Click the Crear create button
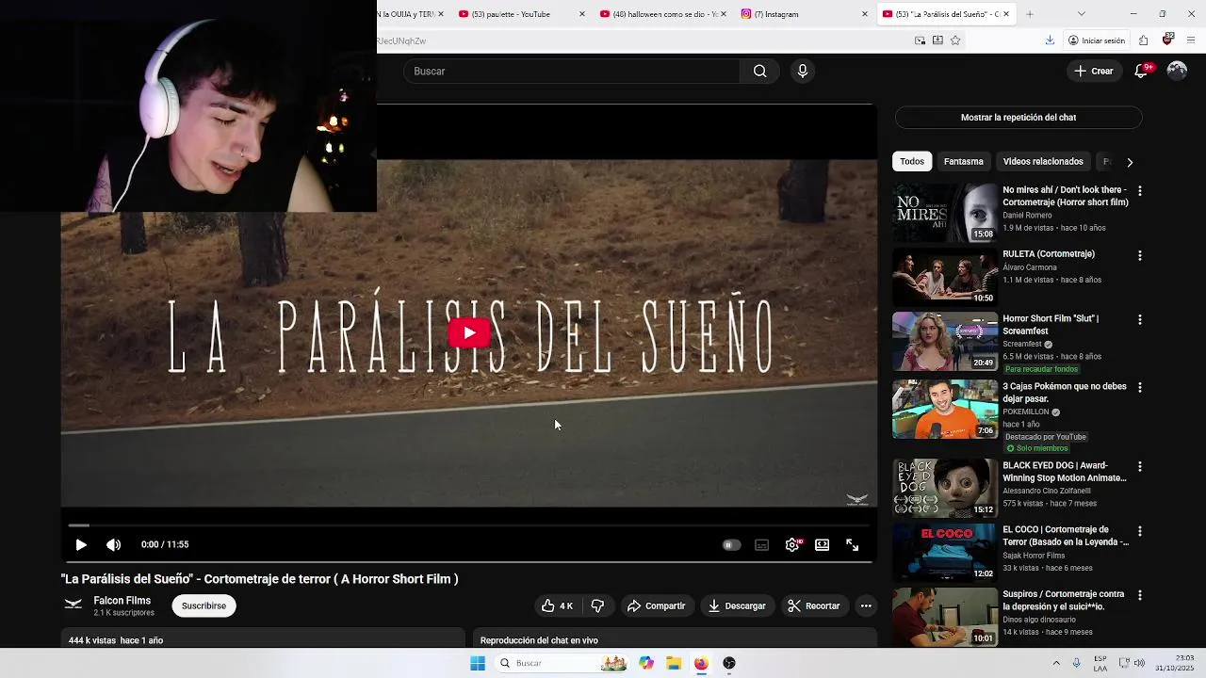Image resolution: width=1206 pixels, height=678 pixels. pyautogui.click(x=1094, y=71)
